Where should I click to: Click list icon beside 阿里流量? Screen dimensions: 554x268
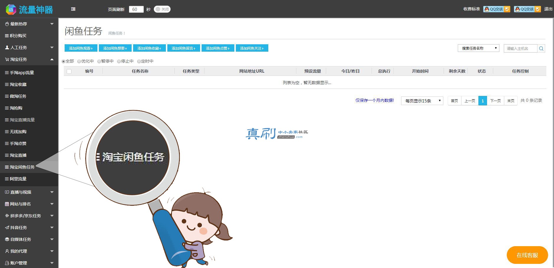pyautogui.click(x=7, y=179)
